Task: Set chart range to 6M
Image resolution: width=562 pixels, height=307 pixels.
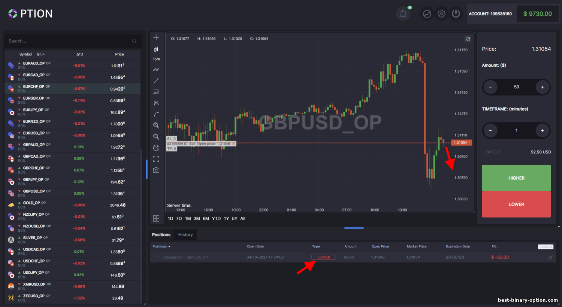Action: tap(206, 219)
